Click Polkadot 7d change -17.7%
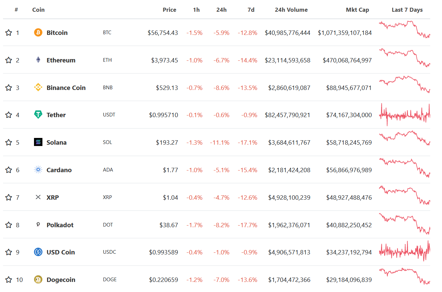The height and width of the screenshot is (292, 442). click(247, 225)
